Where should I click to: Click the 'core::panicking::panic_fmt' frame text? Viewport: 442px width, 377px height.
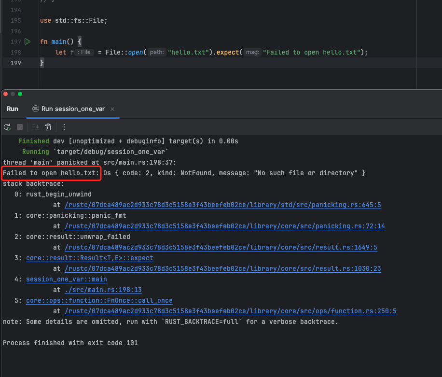coord(76,215)
